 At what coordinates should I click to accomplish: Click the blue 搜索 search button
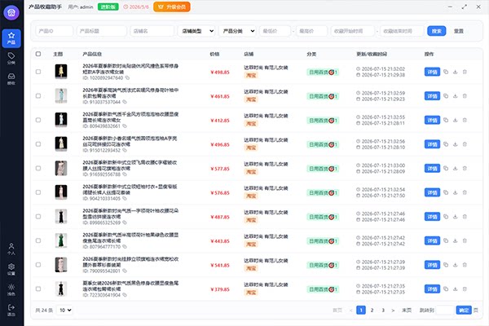(436, 31)
